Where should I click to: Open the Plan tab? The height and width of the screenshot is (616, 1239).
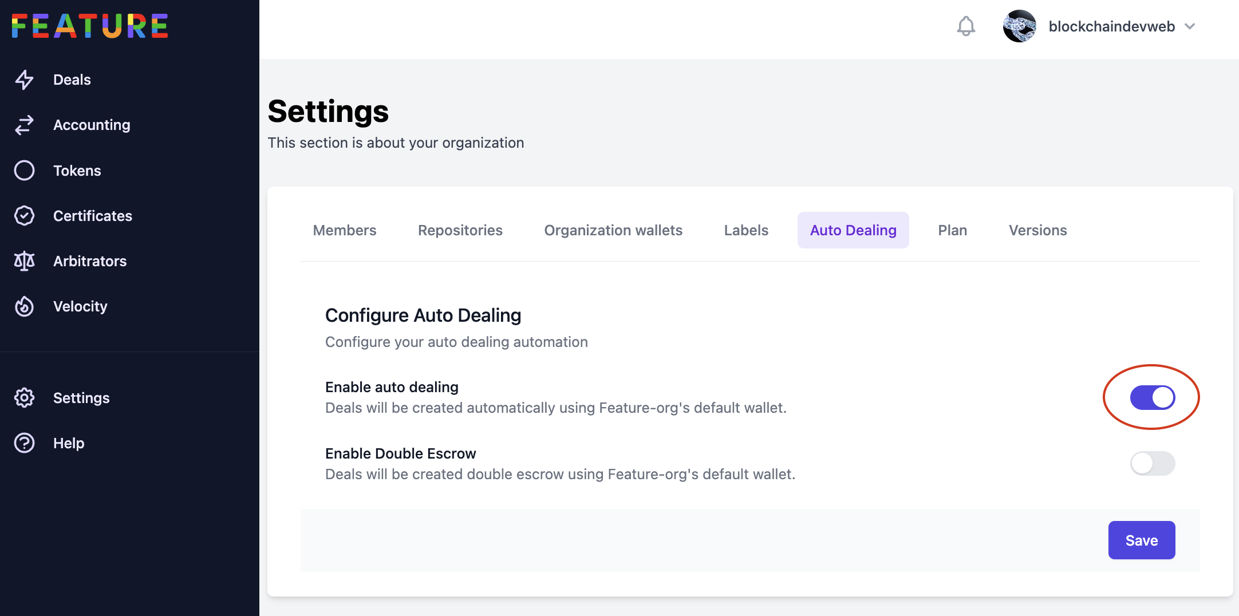point(952,230)
